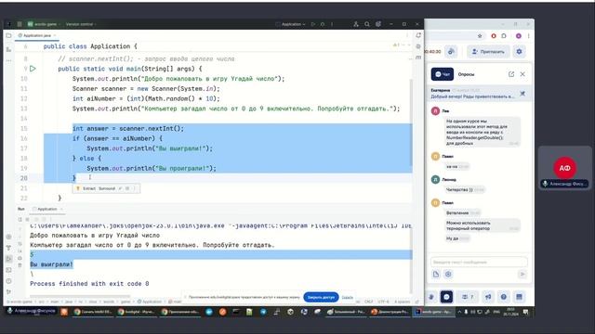Open IntelliJ main menu hamburger icon
The height and width of the screenshot is (334, 595).
click(20, 24)
